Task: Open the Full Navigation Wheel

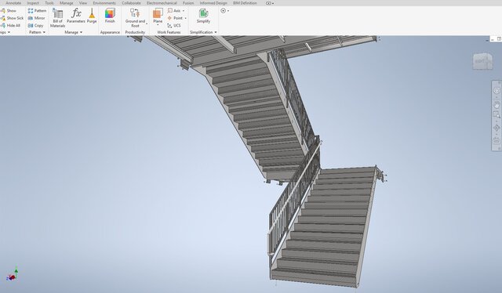Action: (497, 91)
